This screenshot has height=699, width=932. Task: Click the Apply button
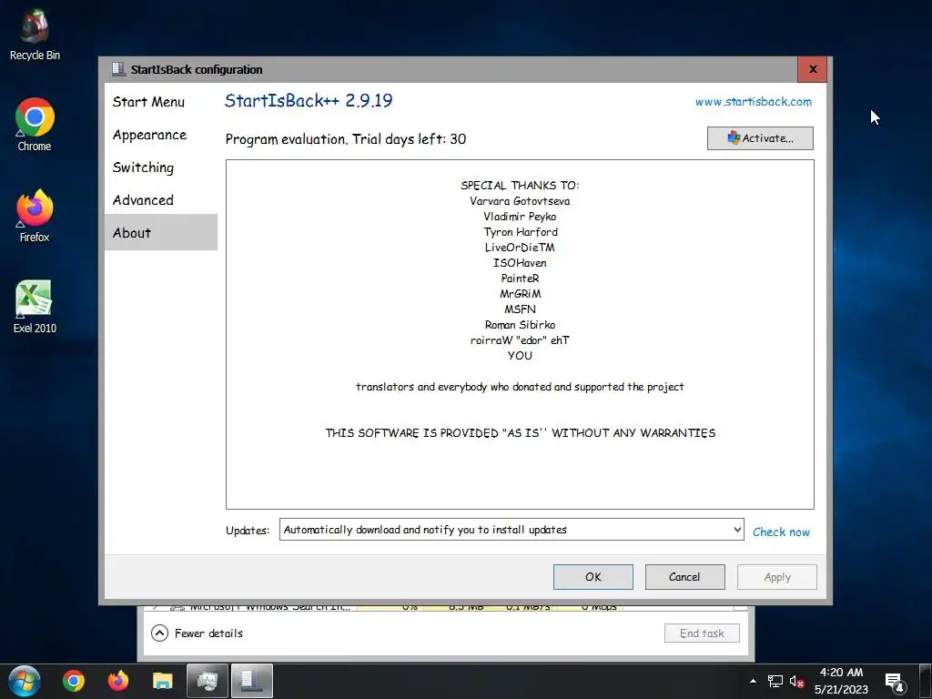click(x=777, y=577)
